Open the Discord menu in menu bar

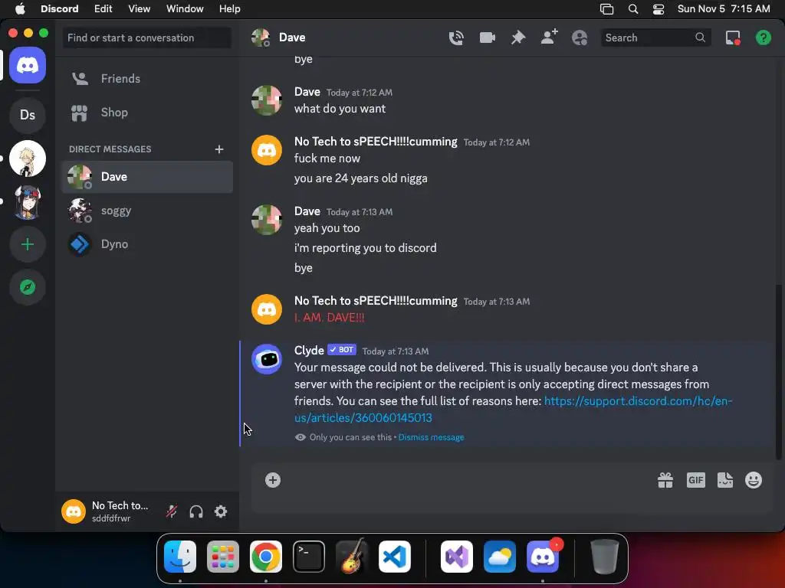pos(60,8)
